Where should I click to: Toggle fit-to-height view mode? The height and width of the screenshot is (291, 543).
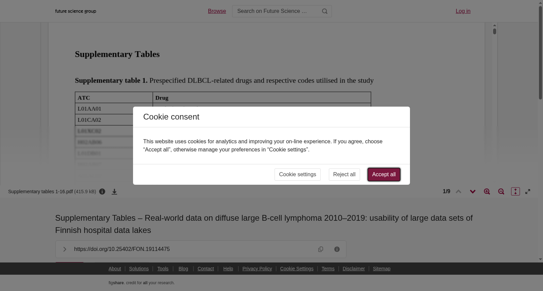click(516, 192)
